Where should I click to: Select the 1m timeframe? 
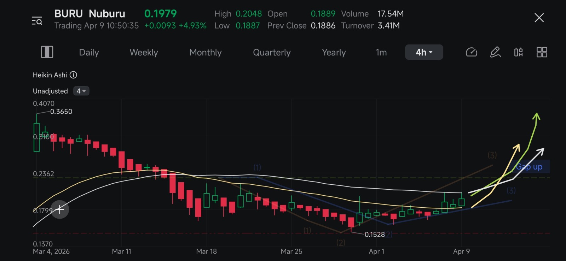pos(381,52)
